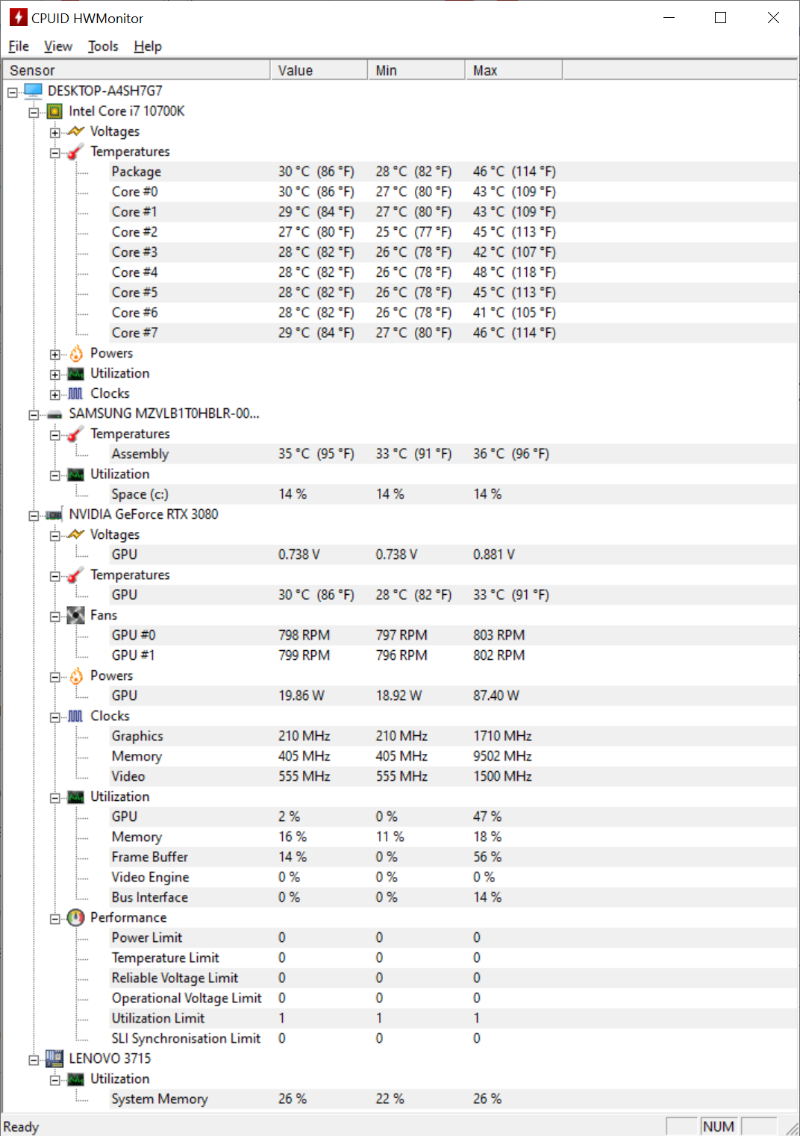Click the NVIDIA GeForce RTX 3080 card icon
The width and height of the screenshot is (800, 1136).
click(54, 515)
